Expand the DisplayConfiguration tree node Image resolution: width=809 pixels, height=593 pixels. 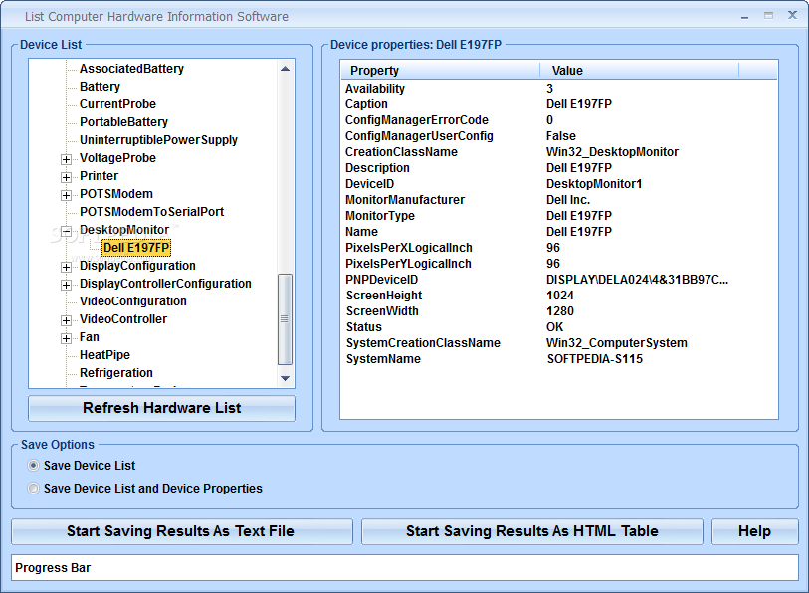66,267
